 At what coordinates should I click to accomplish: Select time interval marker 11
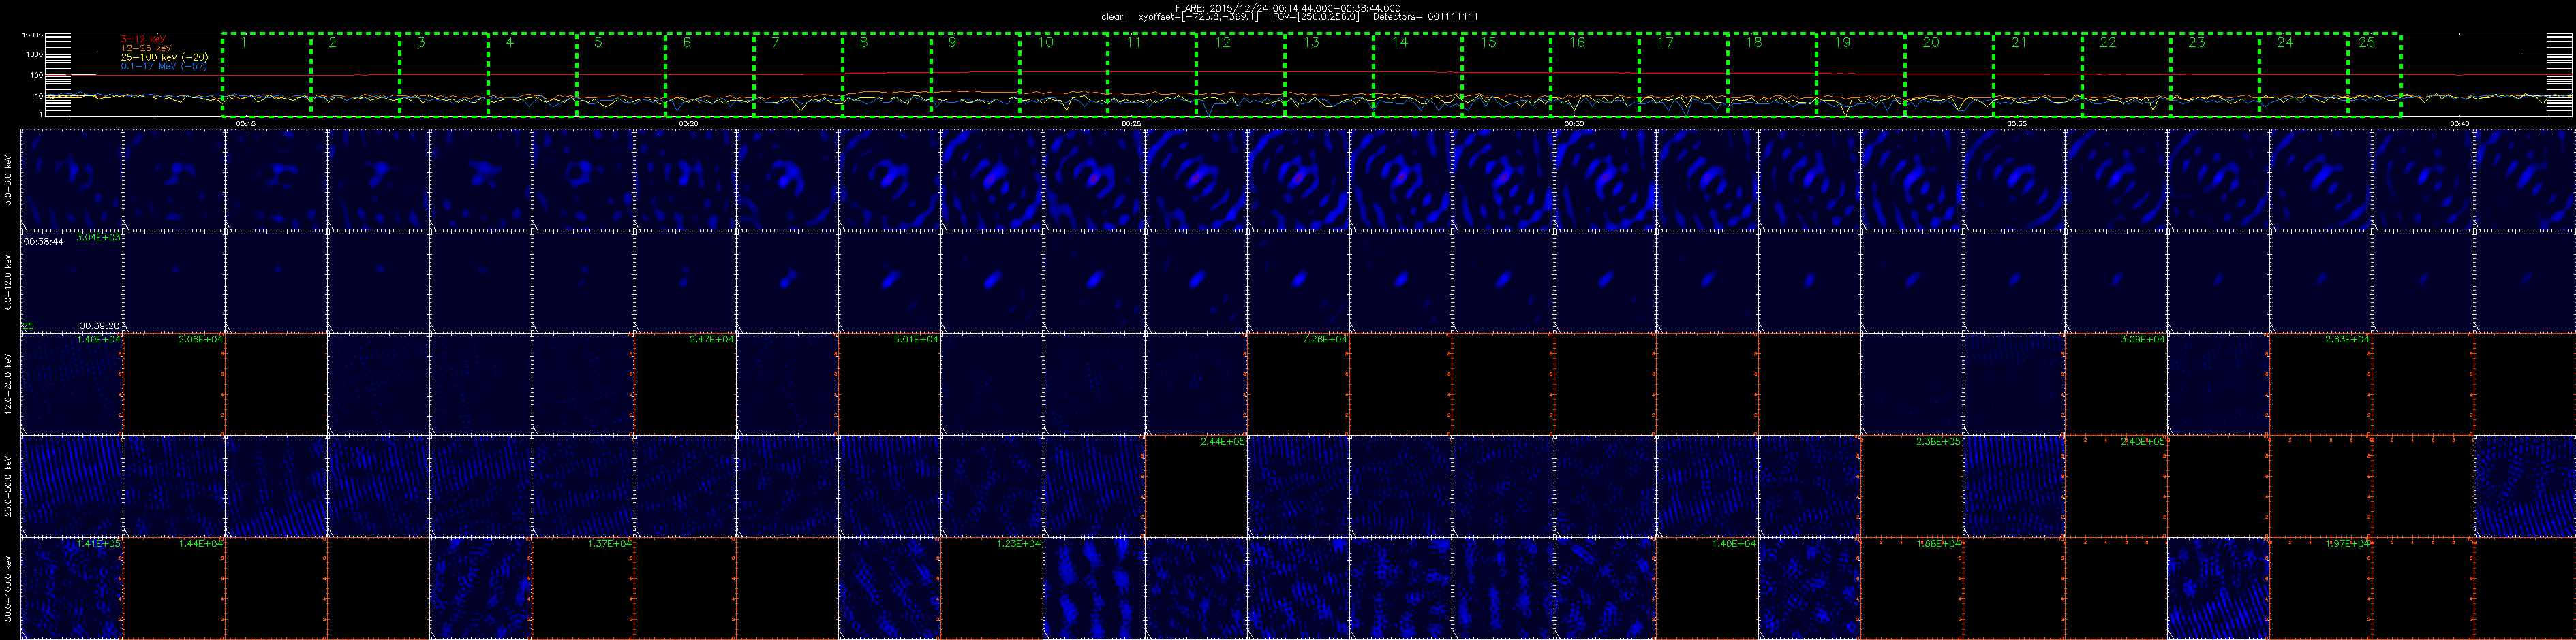[x=1133, y=43]
